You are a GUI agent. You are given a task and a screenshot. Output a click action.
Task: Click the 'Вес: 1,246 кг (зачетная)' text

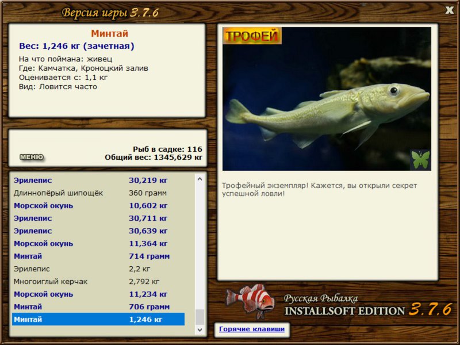(76, 46)
